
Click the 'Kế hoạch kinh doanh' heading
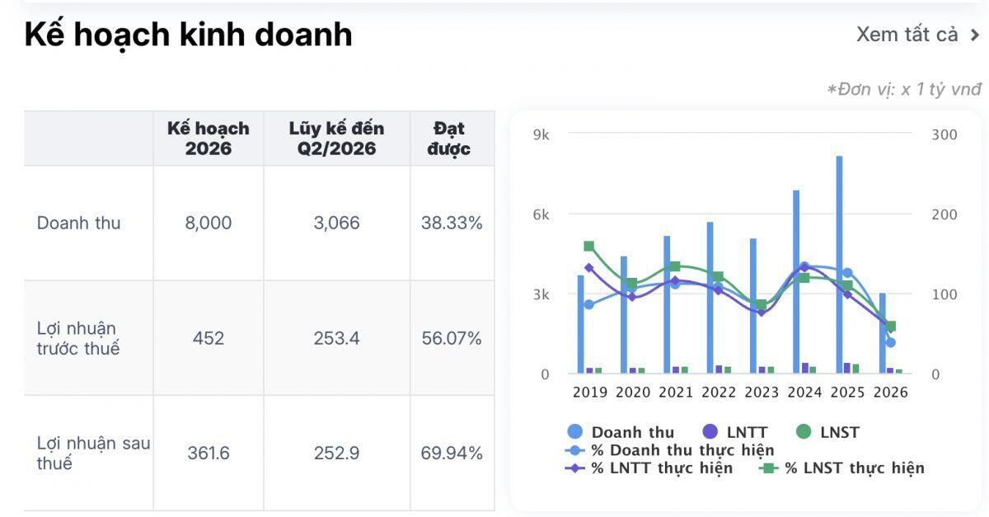tap(189, 35)
